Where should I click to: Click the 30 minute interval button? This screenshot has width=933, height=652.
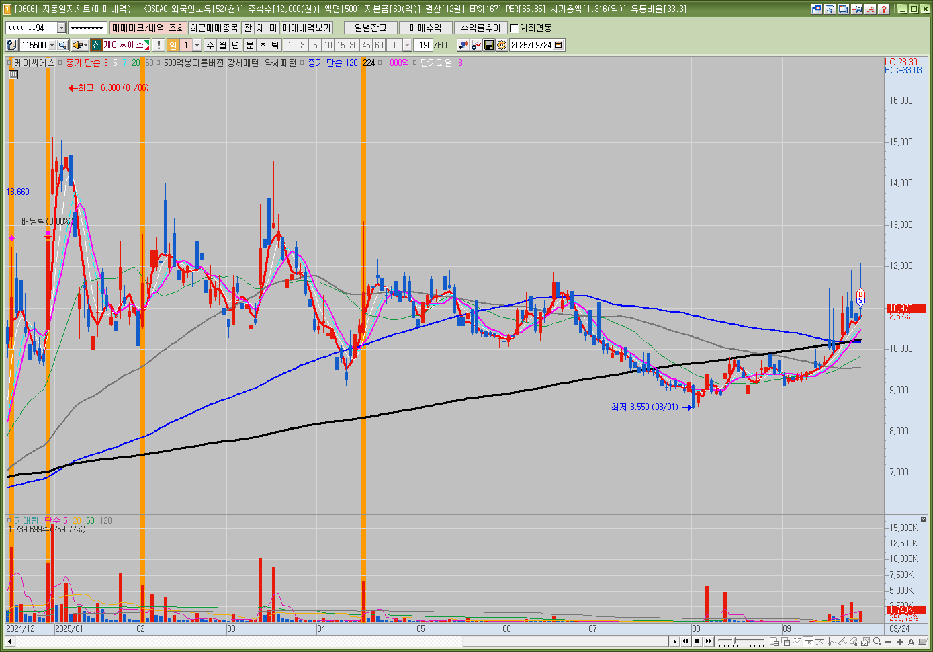(x=353, y=45)
